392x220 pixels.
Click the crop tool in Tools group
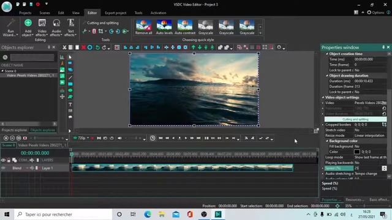(100, 31)
